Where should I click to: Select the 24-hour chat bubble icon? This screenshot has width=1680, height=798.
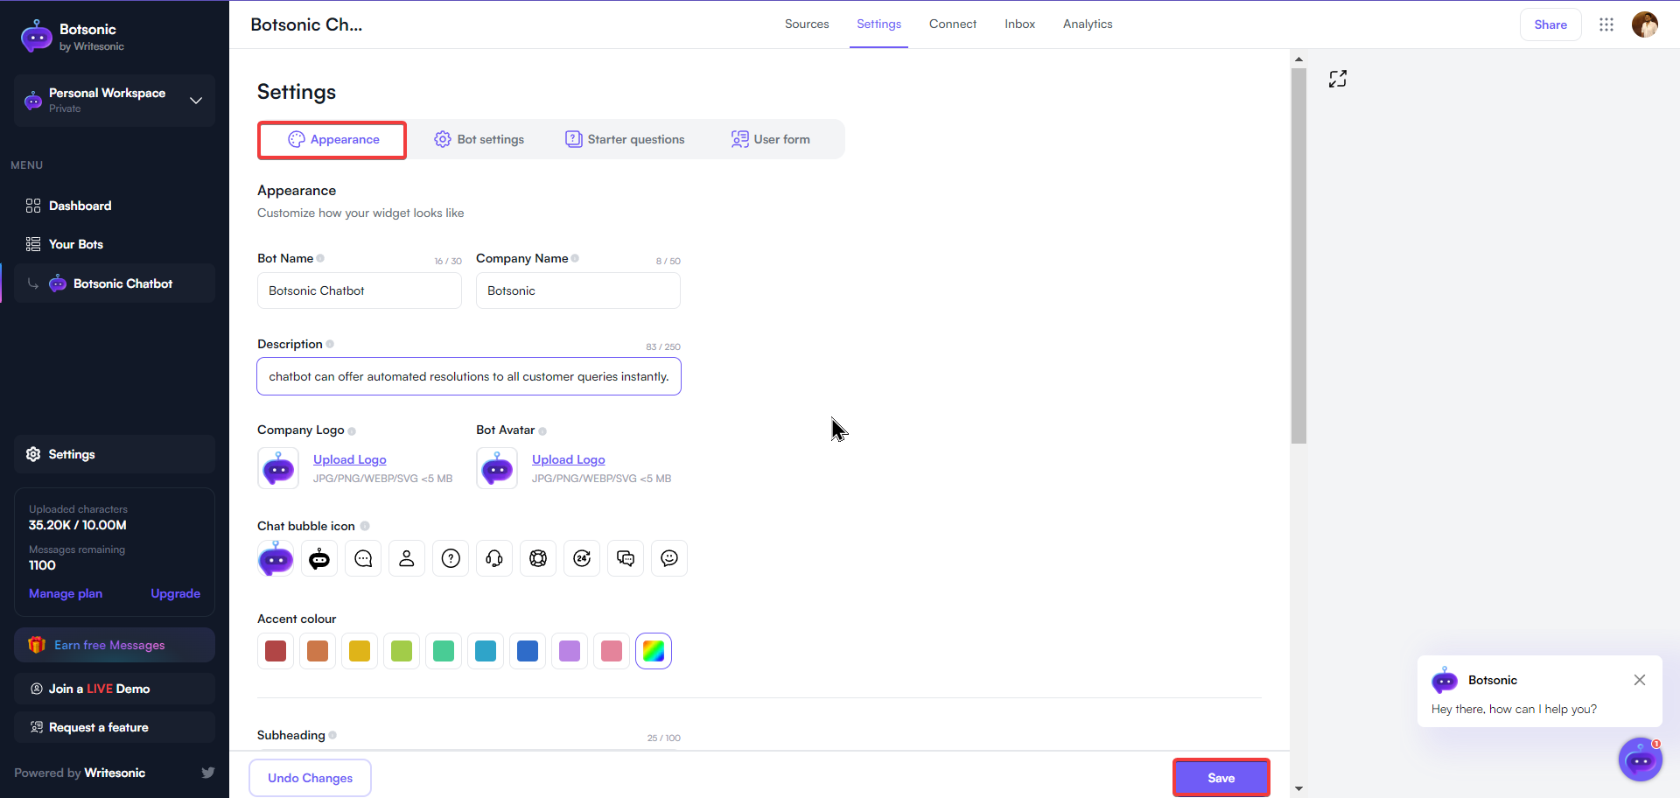[x=582, y=558]
